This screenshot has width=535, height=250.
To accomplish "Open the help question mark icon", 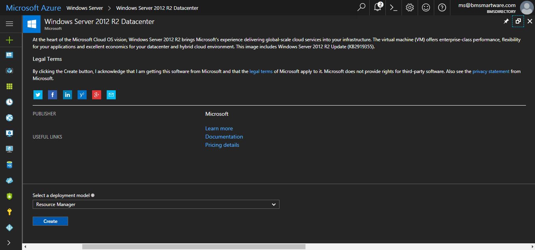I will [442, 7].
